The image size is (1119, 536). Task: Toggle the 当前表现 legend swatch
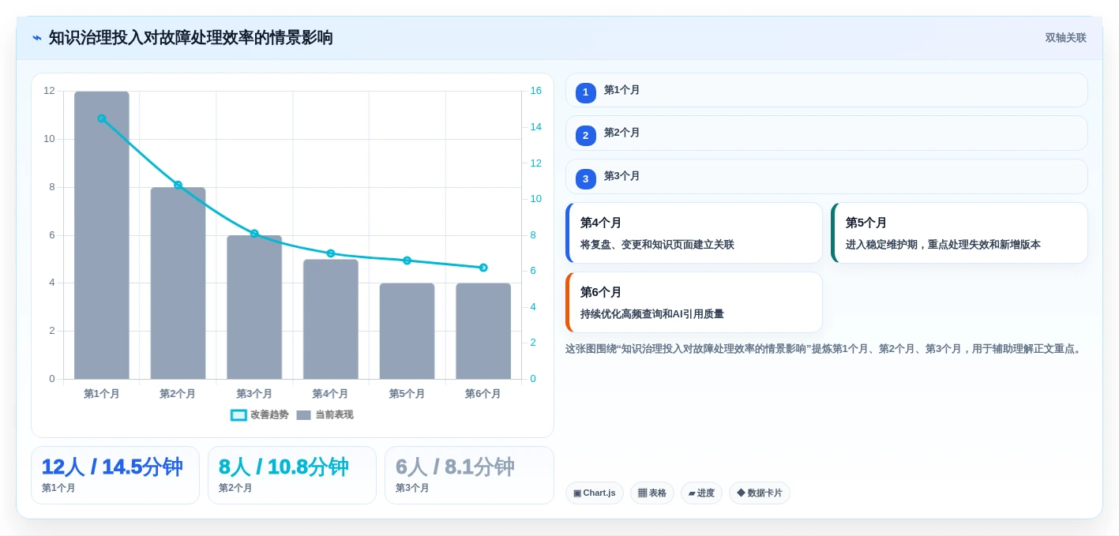click(303, 415)
